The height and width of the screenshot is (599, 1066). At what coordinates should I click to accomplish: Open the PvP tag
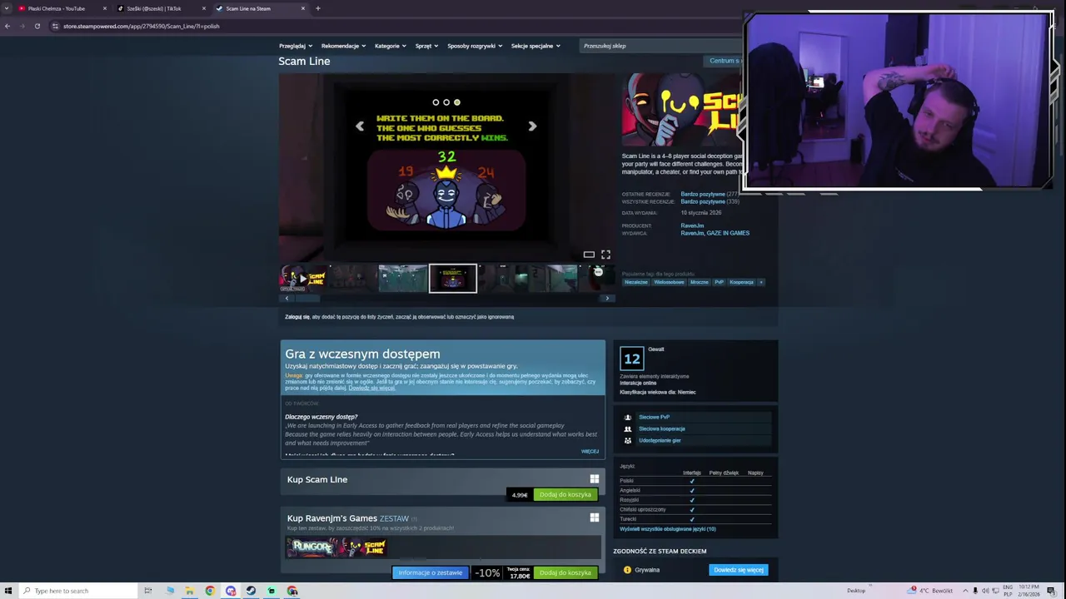click(719, 282)
